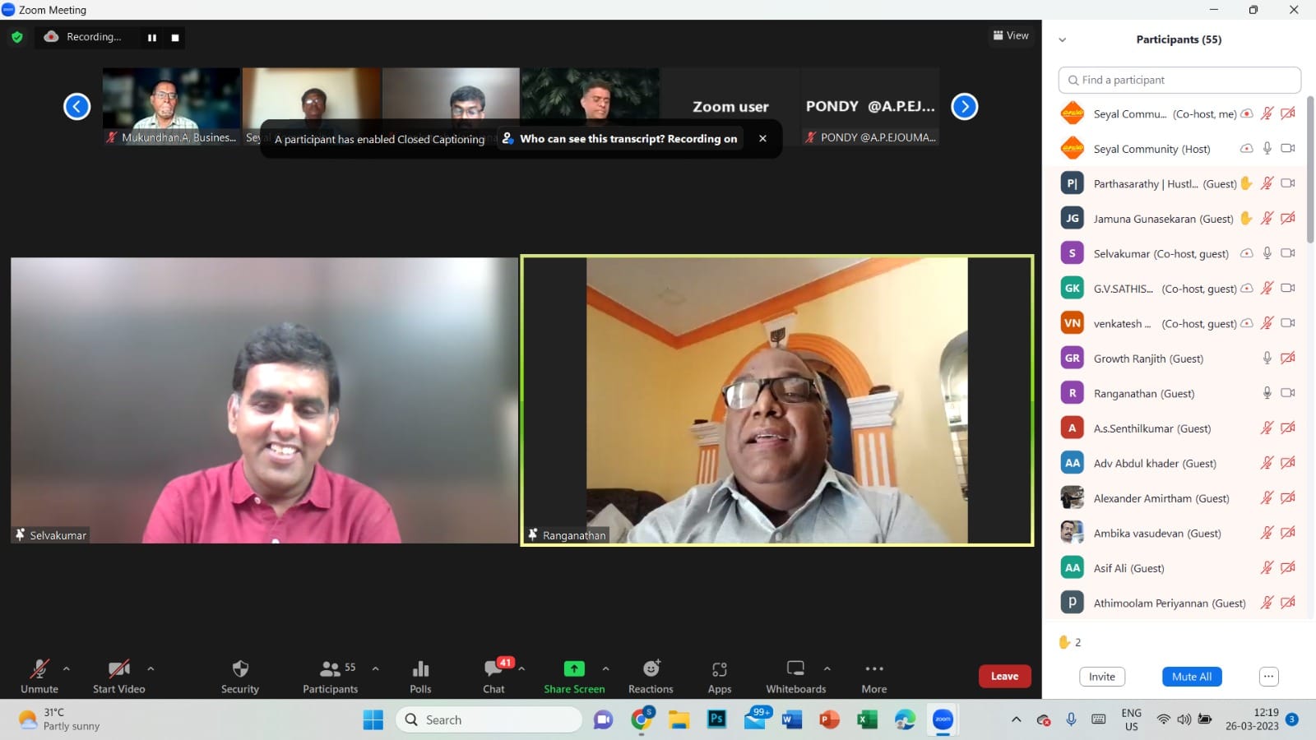Click the Invite button
Image resolution: width=1316 pixels, height=740 pixels.
1101,677
